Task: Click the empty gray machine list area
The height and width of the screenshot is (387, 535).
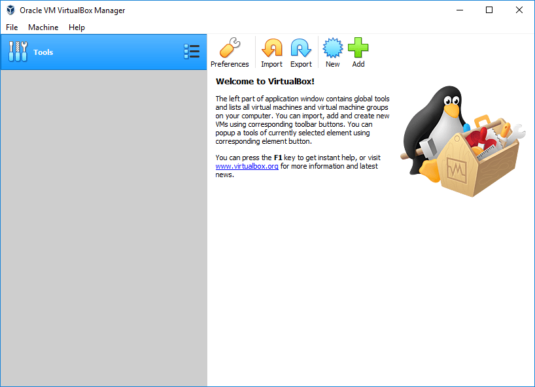Action: 103,229
